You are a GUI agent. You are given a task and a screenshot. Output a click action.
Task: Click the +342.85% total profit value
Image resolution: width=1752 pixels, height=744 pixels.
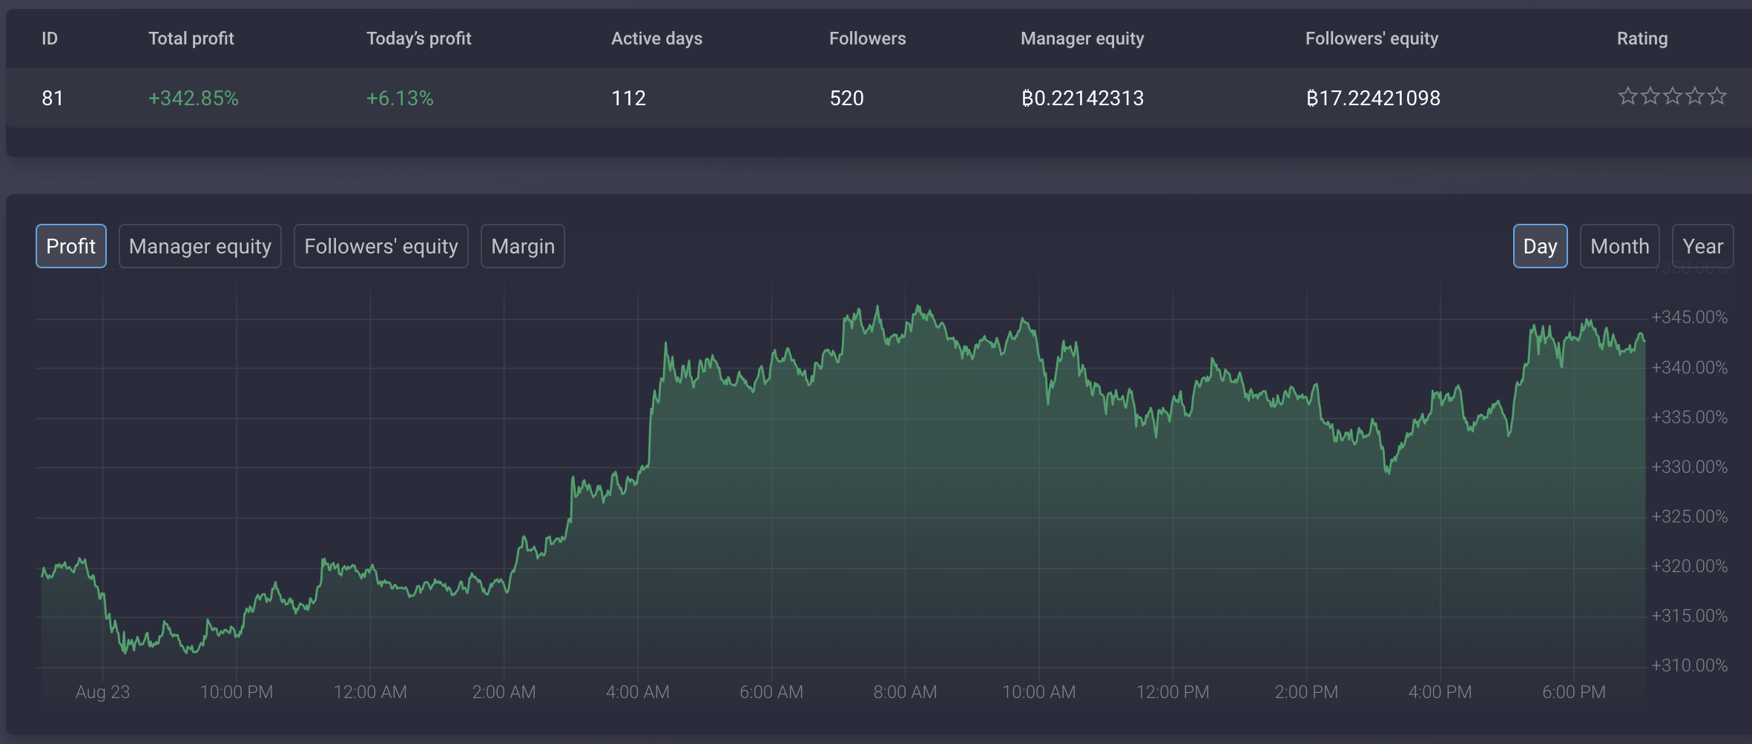click(x=194, y=98)
